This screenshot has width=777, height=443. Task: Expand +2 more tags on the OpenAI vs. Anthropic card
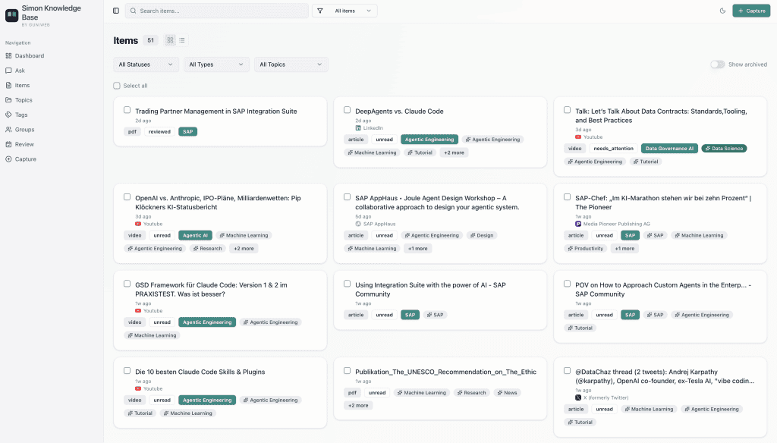244,249
